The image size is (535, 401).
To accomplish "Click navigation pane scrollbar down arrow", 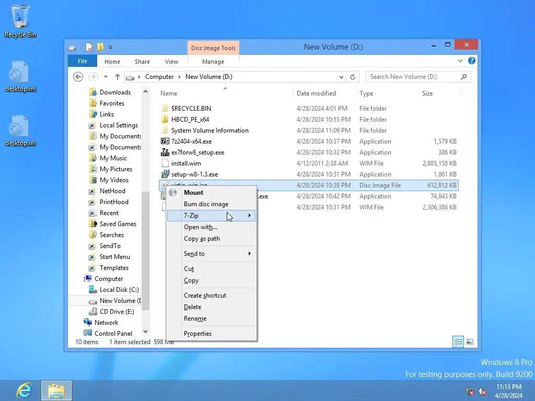I will (x=145, y=332).
